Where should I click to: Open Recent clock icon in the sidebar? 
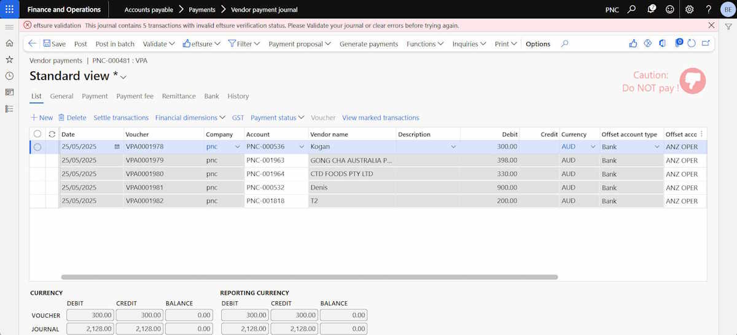point(9,76)
